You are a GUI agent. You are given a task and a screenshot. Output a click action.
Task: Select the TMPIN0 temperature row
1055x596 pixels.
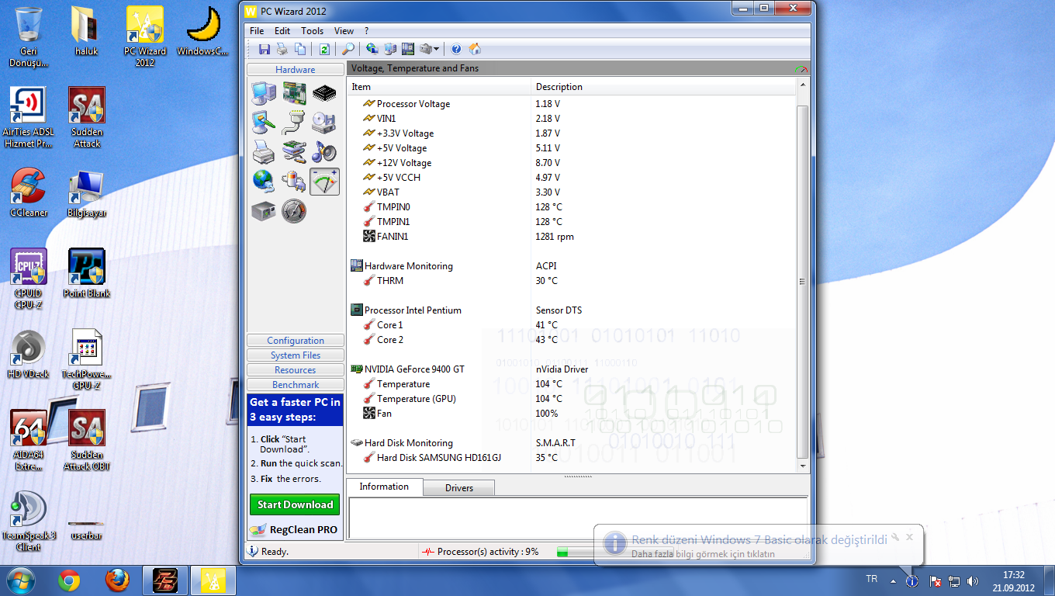click(x=571, y=207)
